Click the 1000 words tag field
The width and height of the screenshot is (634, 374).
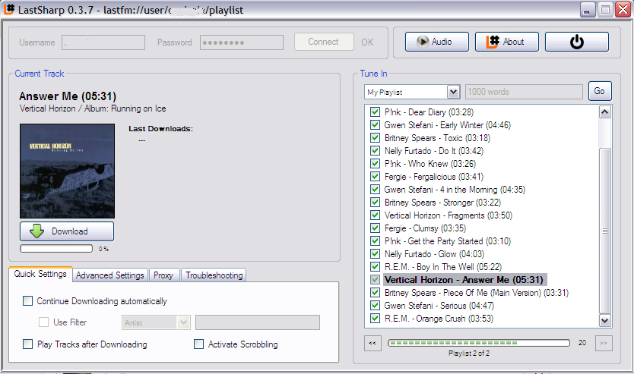[524, 92]
